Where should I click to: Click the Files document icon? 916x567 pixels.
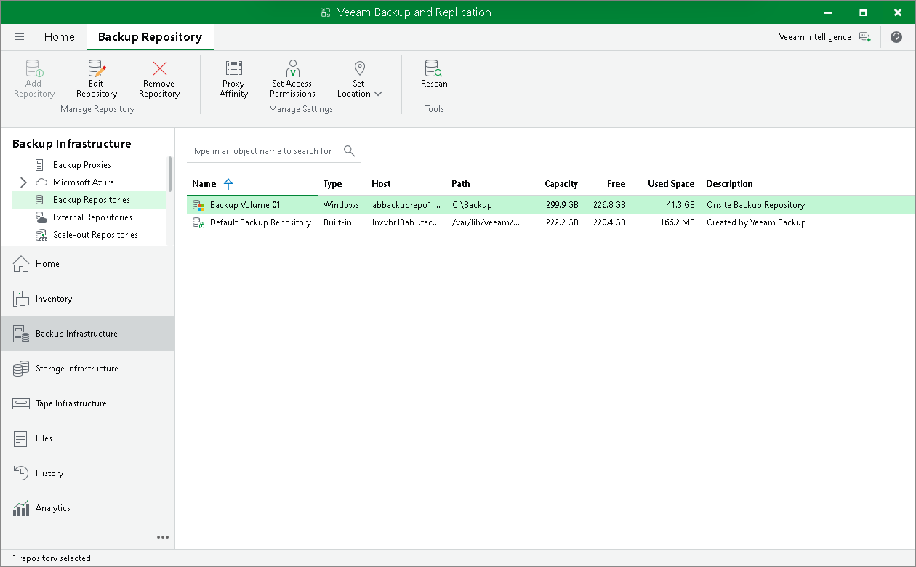(21, 438)
